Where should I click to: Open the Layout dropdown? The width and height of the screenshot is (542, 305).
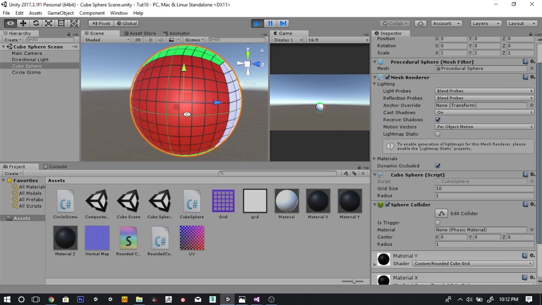point(521,24)
